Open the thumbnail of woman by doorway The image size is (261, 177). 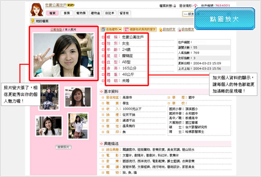pyautogui.click(x=78, y=97)
